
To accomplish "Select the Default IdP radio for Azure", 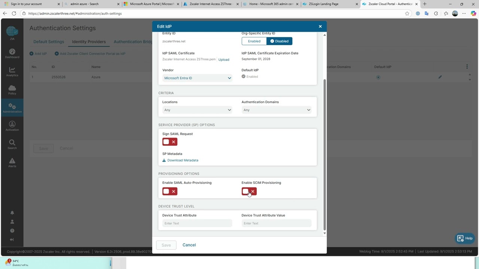I will click(378, 77).
